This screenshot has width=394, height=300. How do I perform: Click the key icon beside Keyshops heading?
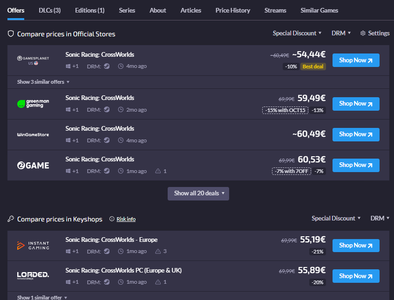11,219
